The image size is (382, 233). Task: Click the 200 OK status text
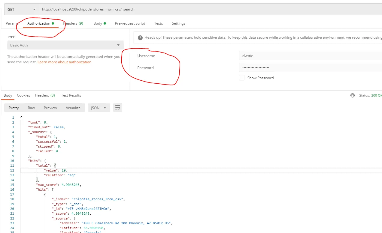(377, 96)
